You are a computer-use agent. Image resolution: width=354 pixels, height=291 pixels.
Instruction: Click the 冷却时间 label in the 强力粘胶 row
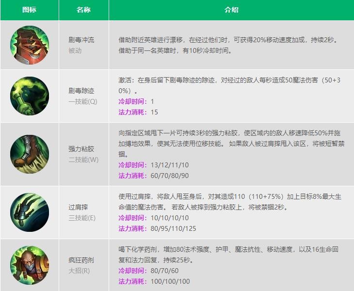pyautogui.click(x=133, y=165)
